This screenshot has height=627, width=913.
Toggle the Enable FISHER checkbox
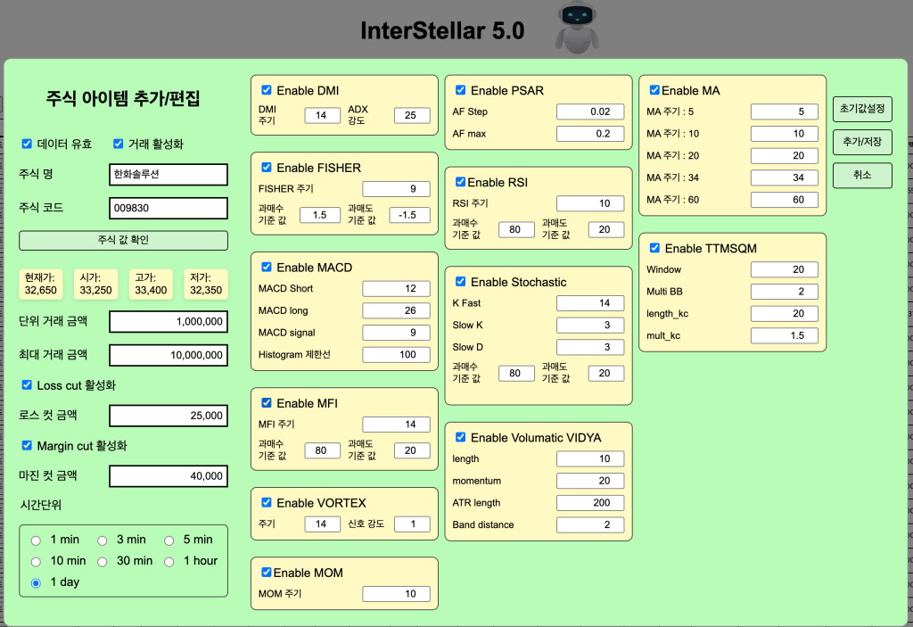coord(267,168)
